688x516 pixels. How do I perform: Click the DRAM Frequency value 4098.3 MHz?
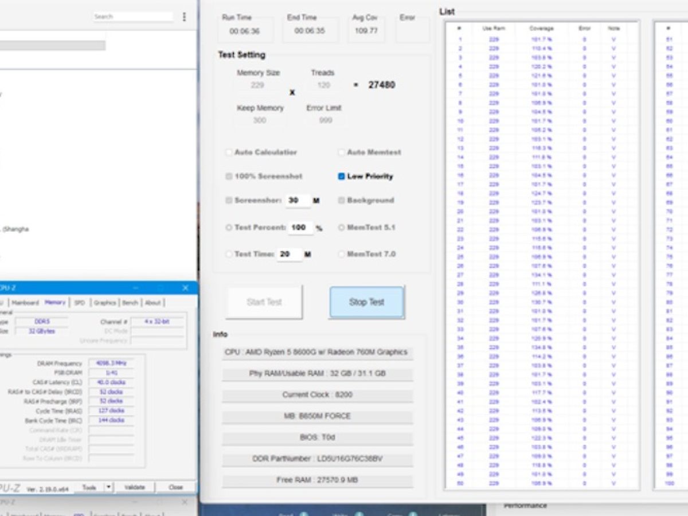111,363
